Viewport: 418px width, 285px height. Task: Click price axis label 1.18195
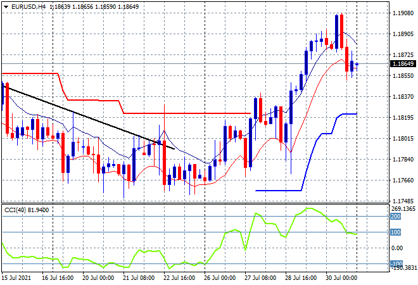[403, 118]
